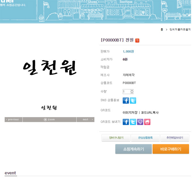Go to previous product image

click(x=13, y=119)
